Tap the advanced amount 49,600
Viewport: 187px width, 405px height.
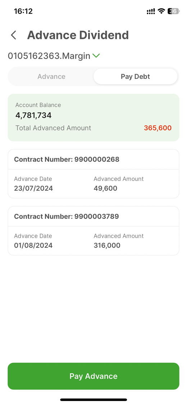point(105,188)
